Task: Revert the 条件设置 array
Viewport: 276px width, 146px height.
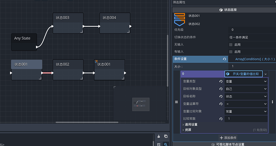Action: pyautogui.click(x=224, y=59)
